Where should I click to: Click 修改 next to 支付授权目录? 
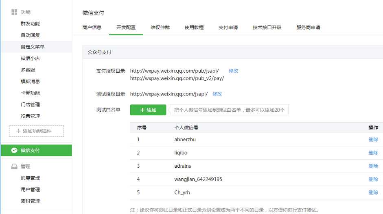[234, 71]
